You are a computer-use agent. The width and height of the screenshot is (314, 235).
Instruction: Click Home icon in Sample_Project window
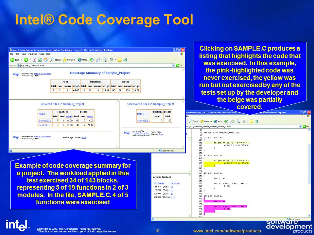click(46, 60)
